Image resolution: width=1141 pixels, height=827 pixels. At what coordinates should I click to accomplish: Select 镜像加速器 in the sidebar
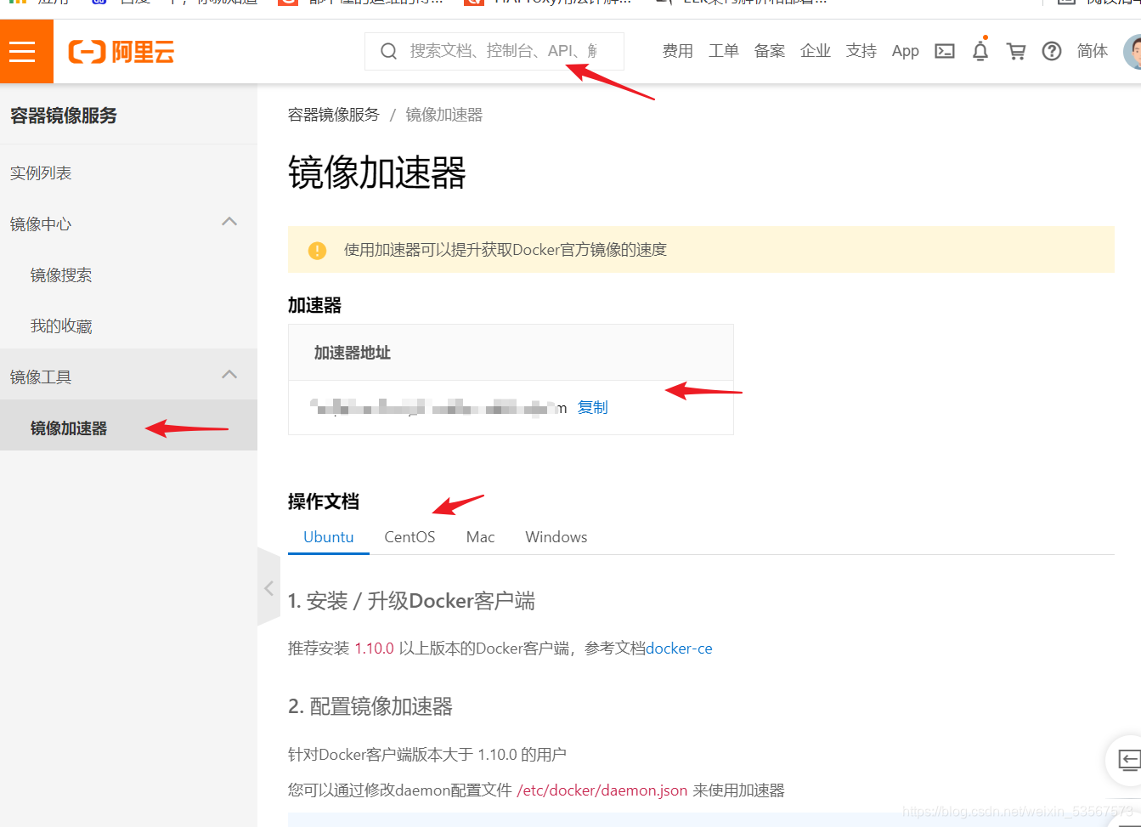tap(128, 425)
